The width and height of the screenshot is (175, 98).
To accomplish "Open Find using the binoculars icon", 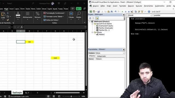I will [x=112, y=11].
